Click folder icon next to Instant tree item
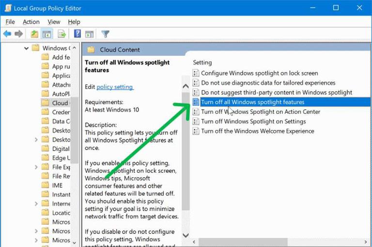 [45, 194]
